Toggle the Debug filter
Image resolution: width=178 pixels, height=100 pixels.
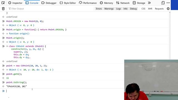pos(133,9)
